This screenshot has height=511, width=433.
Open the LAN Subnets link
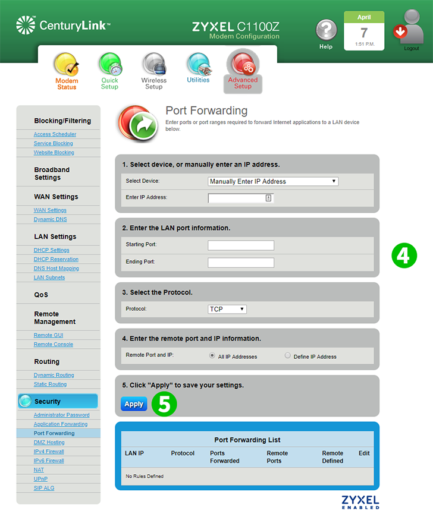pos(49,277)
